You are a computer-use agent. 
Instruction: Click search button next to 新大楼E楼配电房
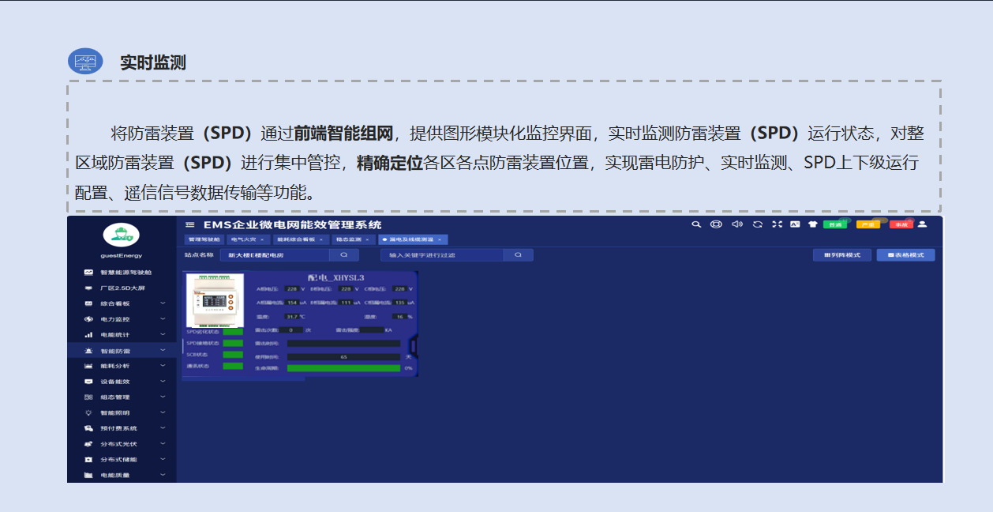(x=344, y=255)
